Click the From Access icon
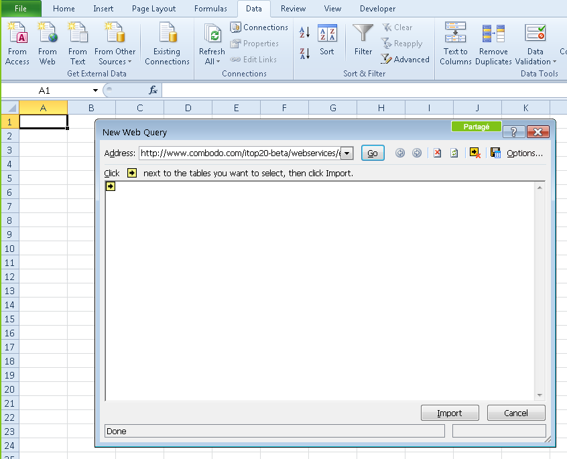This screenshot has width=567, height=459. point(17,34)
